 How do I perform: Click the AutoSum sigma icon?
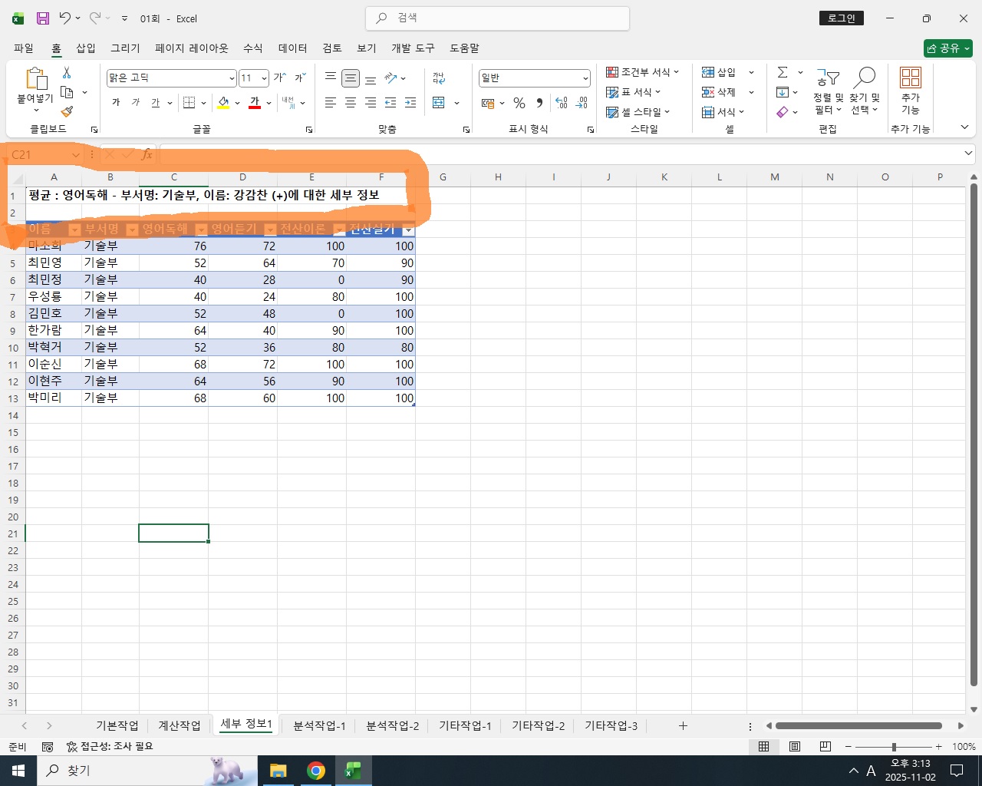(783, 72)
